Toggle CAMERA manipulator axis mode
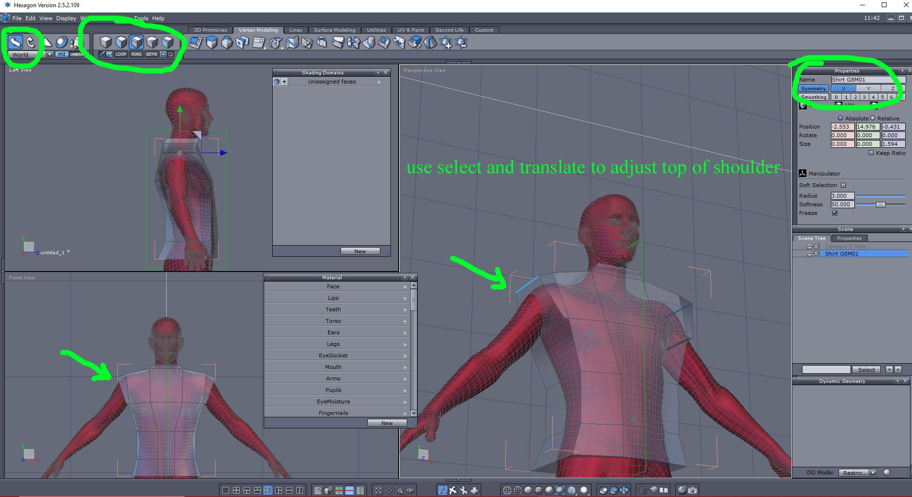Image resolution: width=912 pixels, height=497 pixels. (x=76, y=54)
